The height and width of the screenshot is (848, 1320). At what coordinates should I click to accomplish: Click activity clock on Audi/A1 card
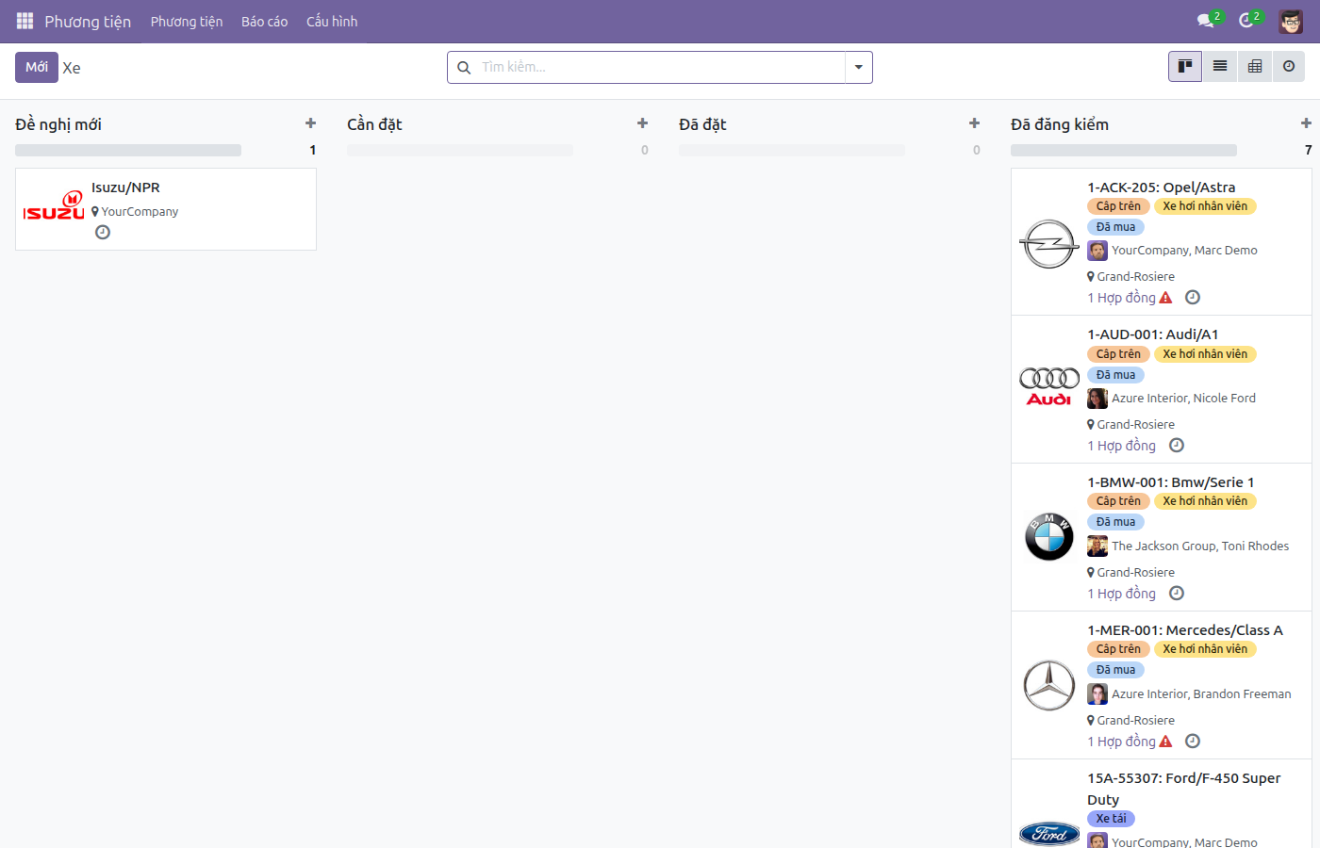1177,446
